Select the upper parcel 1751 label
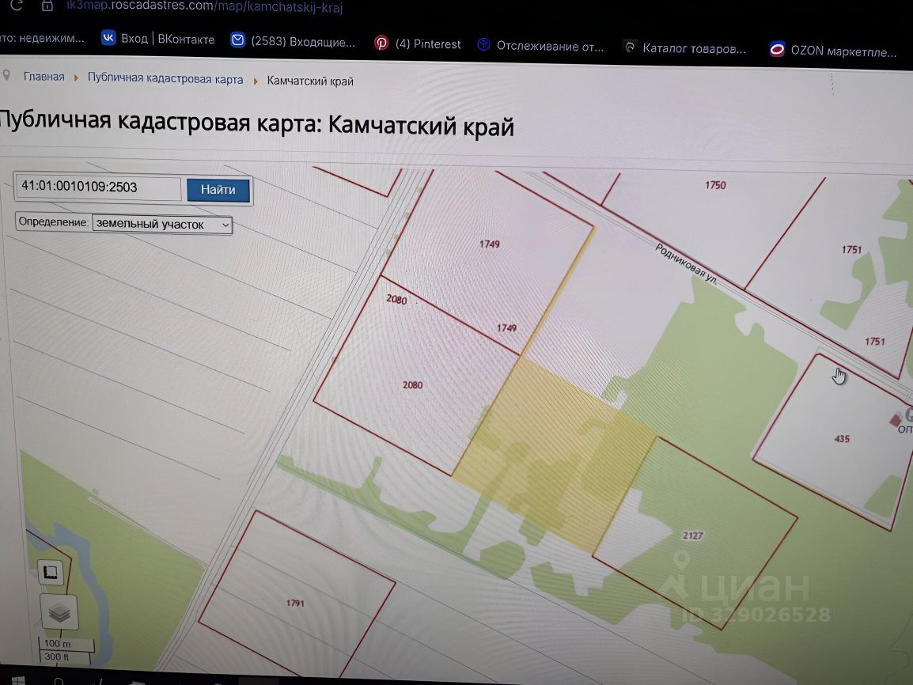 coord(851,250)
